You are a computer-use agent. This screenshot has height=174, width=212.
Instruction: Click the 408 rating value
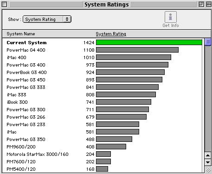click(x=90, y=147)
